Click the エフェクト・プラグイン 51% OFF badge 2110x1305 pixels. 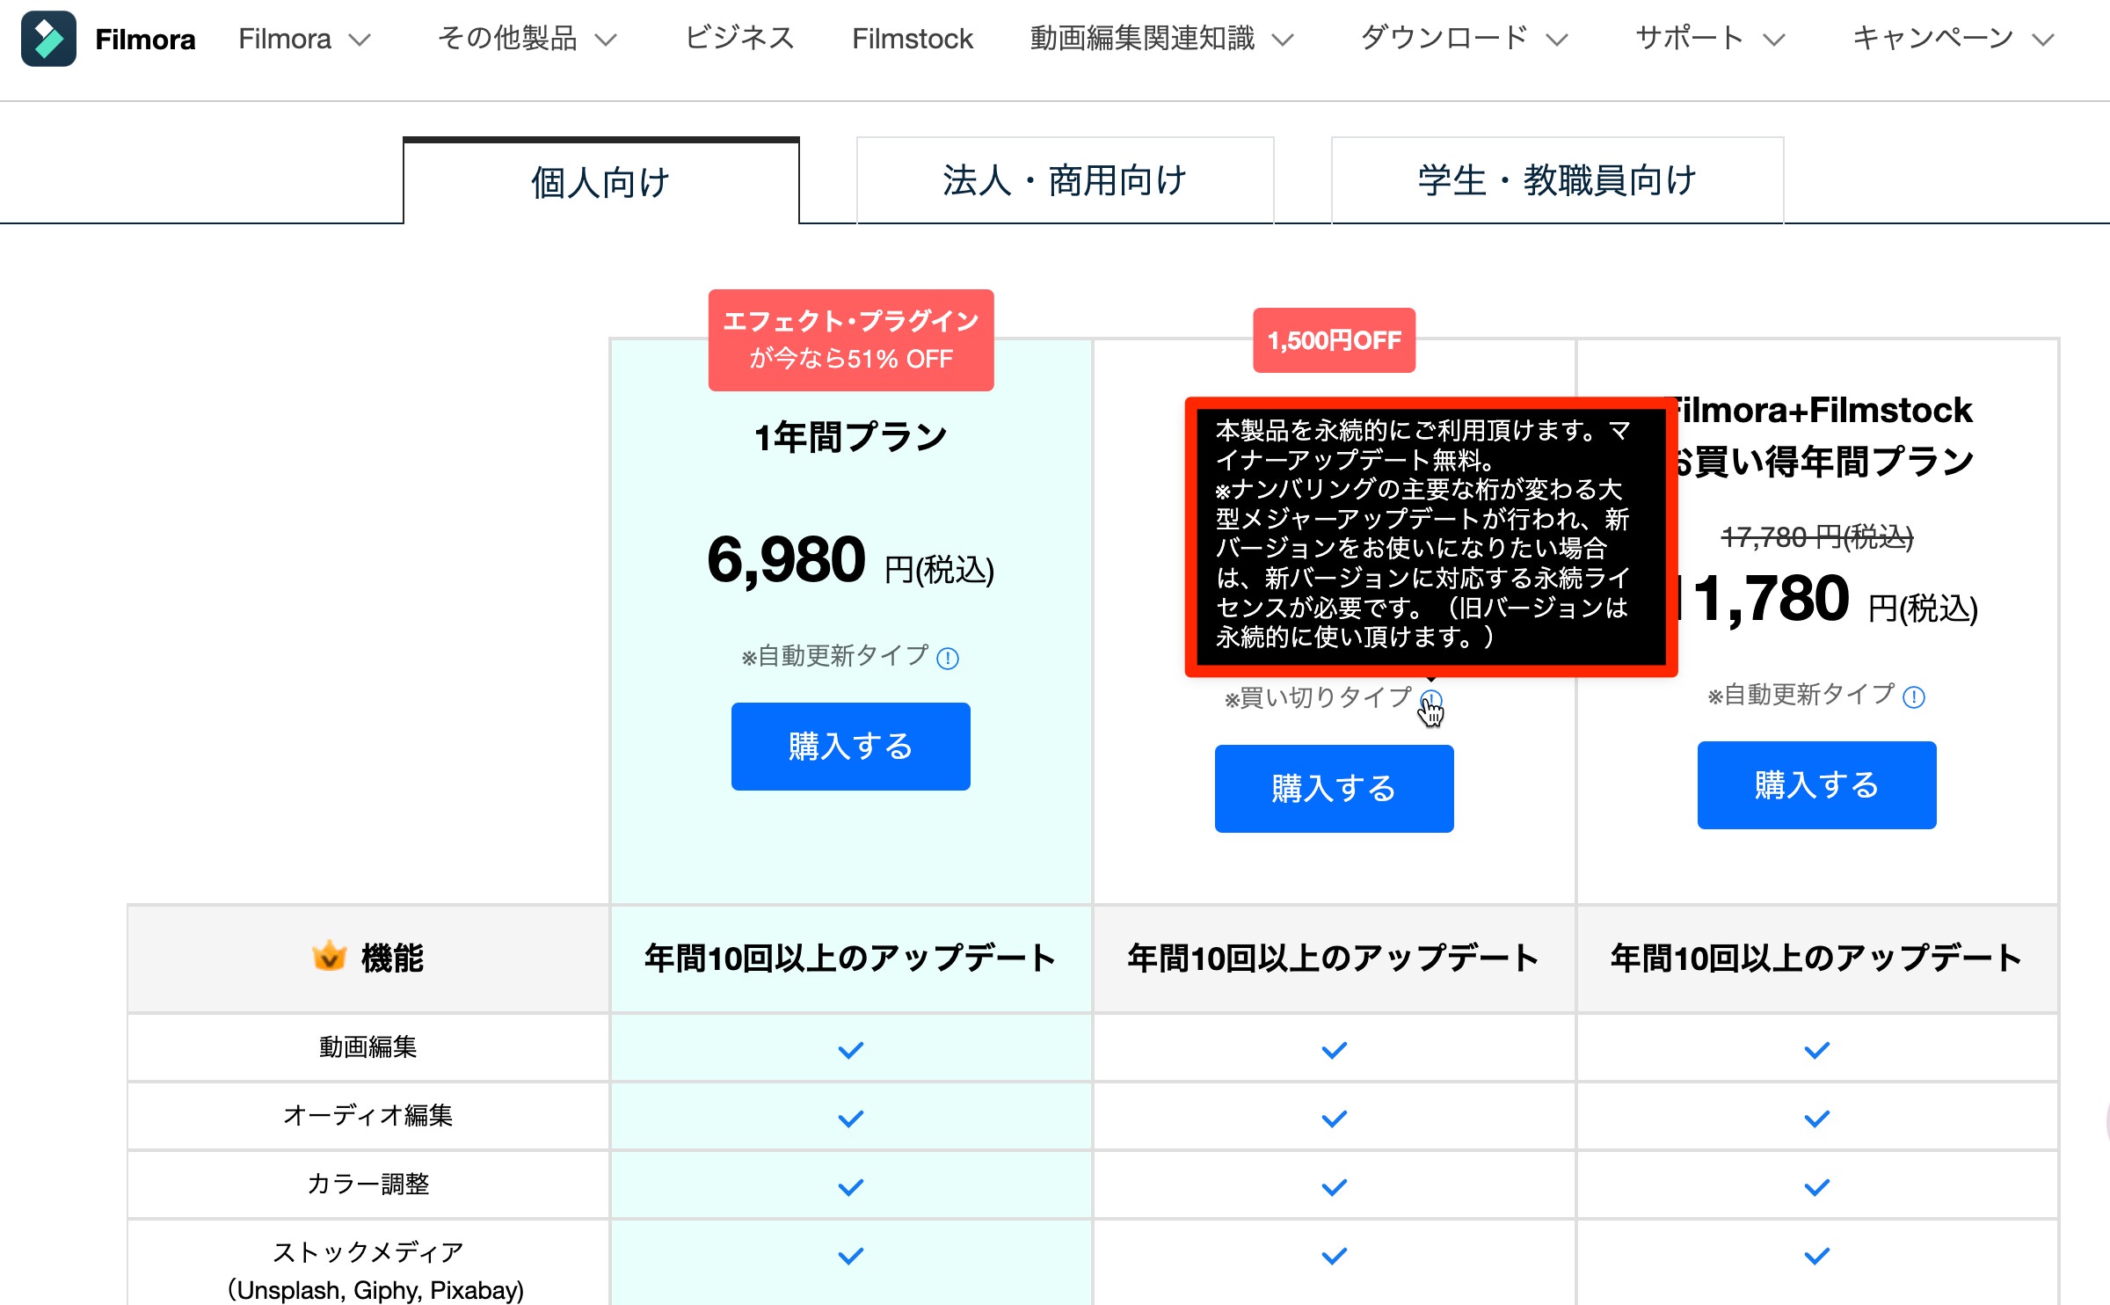point(851,339)
